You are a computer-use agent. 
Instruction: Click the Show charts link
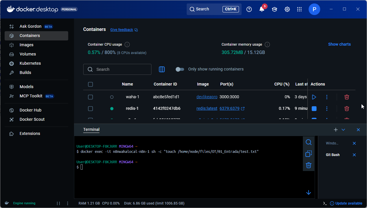pyautogui.click(x=339, y=44)
